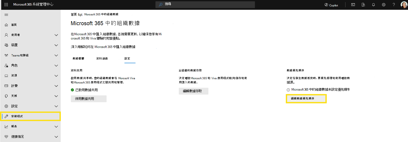Open 安裝程式 in the sidebar
This screenshot has width=408, height=142.
(x=30, y=116)
